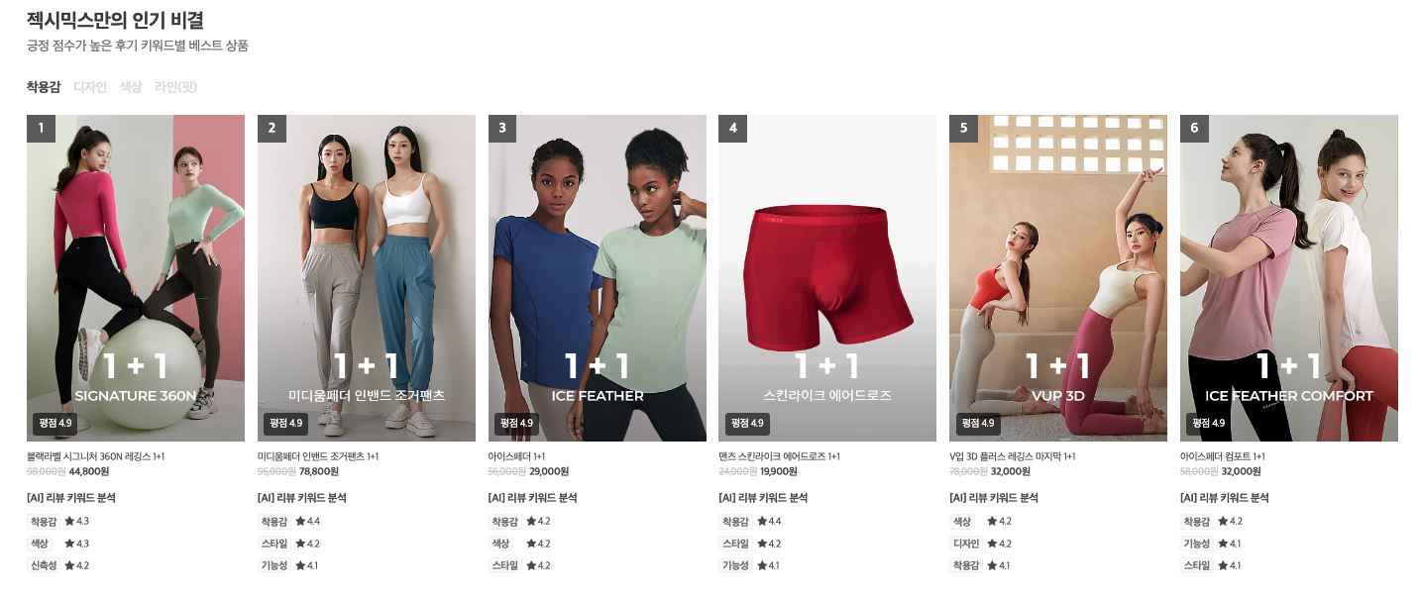
Task: Open the 맨즈 스킨라이크 에어드로즈 1+1 title link
Action: coord(779,456)
